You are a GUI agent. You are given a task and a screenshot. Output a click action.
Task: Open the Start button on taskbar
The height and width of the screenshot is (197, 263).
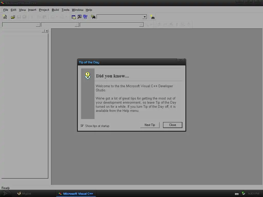(x=5, y=193)
